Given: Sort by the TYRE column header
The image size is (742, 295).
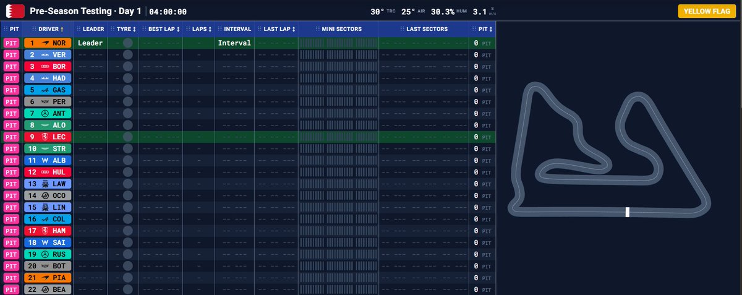Looking at the screenshot, I should tap(123, 28).
